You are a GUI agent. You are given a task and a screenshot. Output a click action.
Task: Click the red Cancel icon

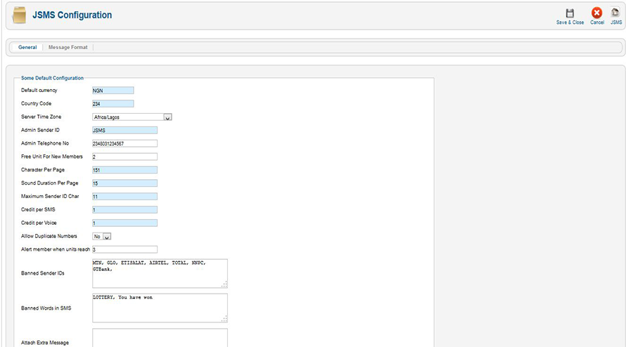[x=596, y=13]
